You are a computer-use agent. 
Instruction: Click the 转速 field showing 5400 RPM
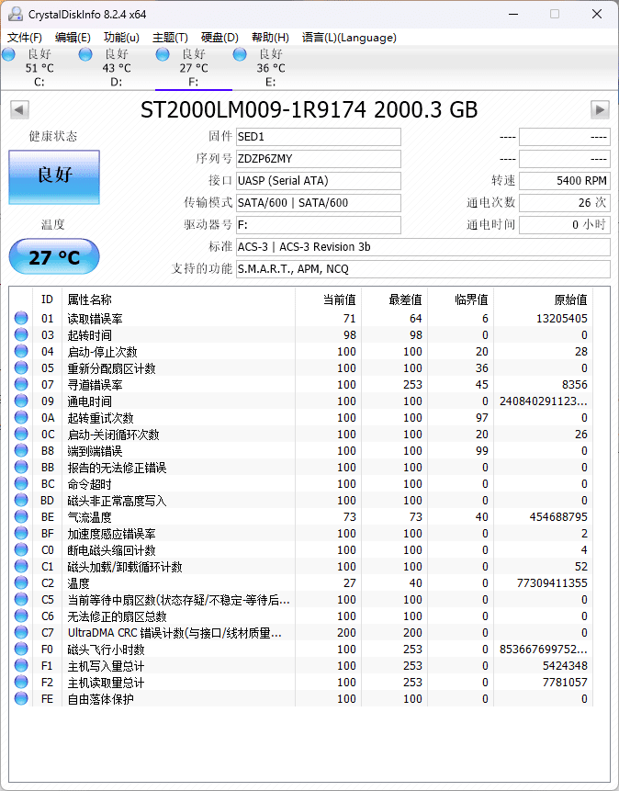click(565, 181)
